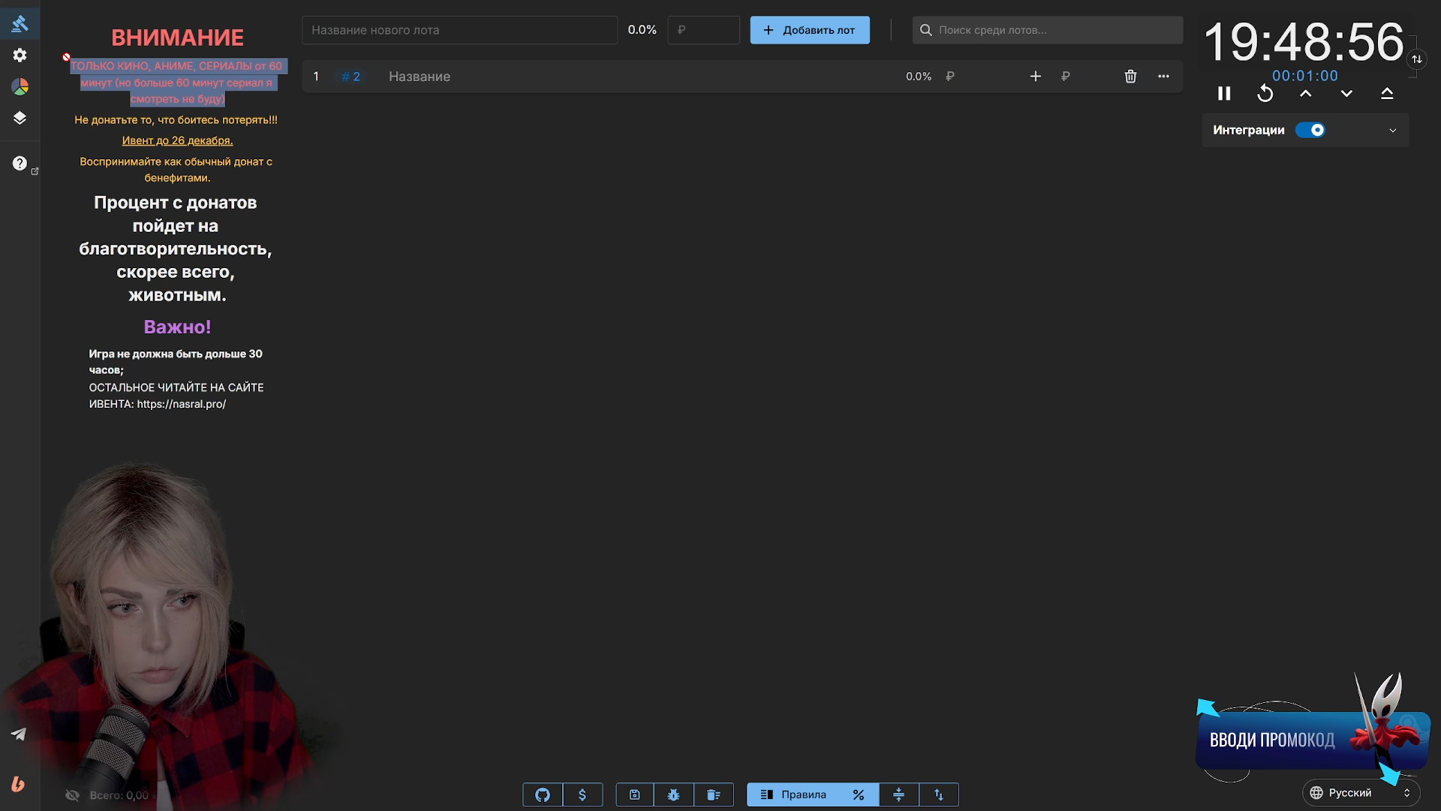The height and width of the screenshot is (811, 1441).
Task: Open the GitHub repository link icon
Action: [x=543, y=794]
